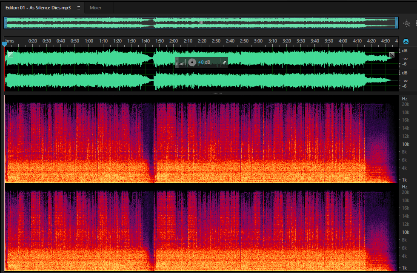Click the 10k label on upper spectrogram scale
Image resolution: width=417 pixels, height=273 pixels.
[405, 144]
